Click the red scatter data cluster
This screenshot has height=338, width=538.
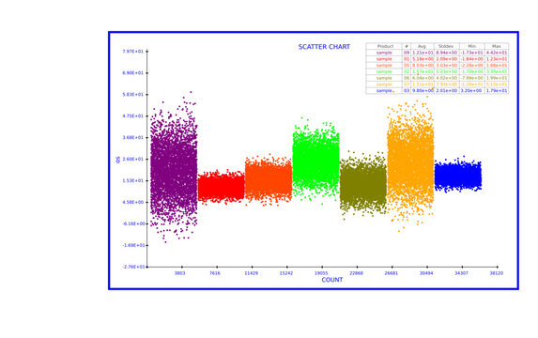[222, 187]
